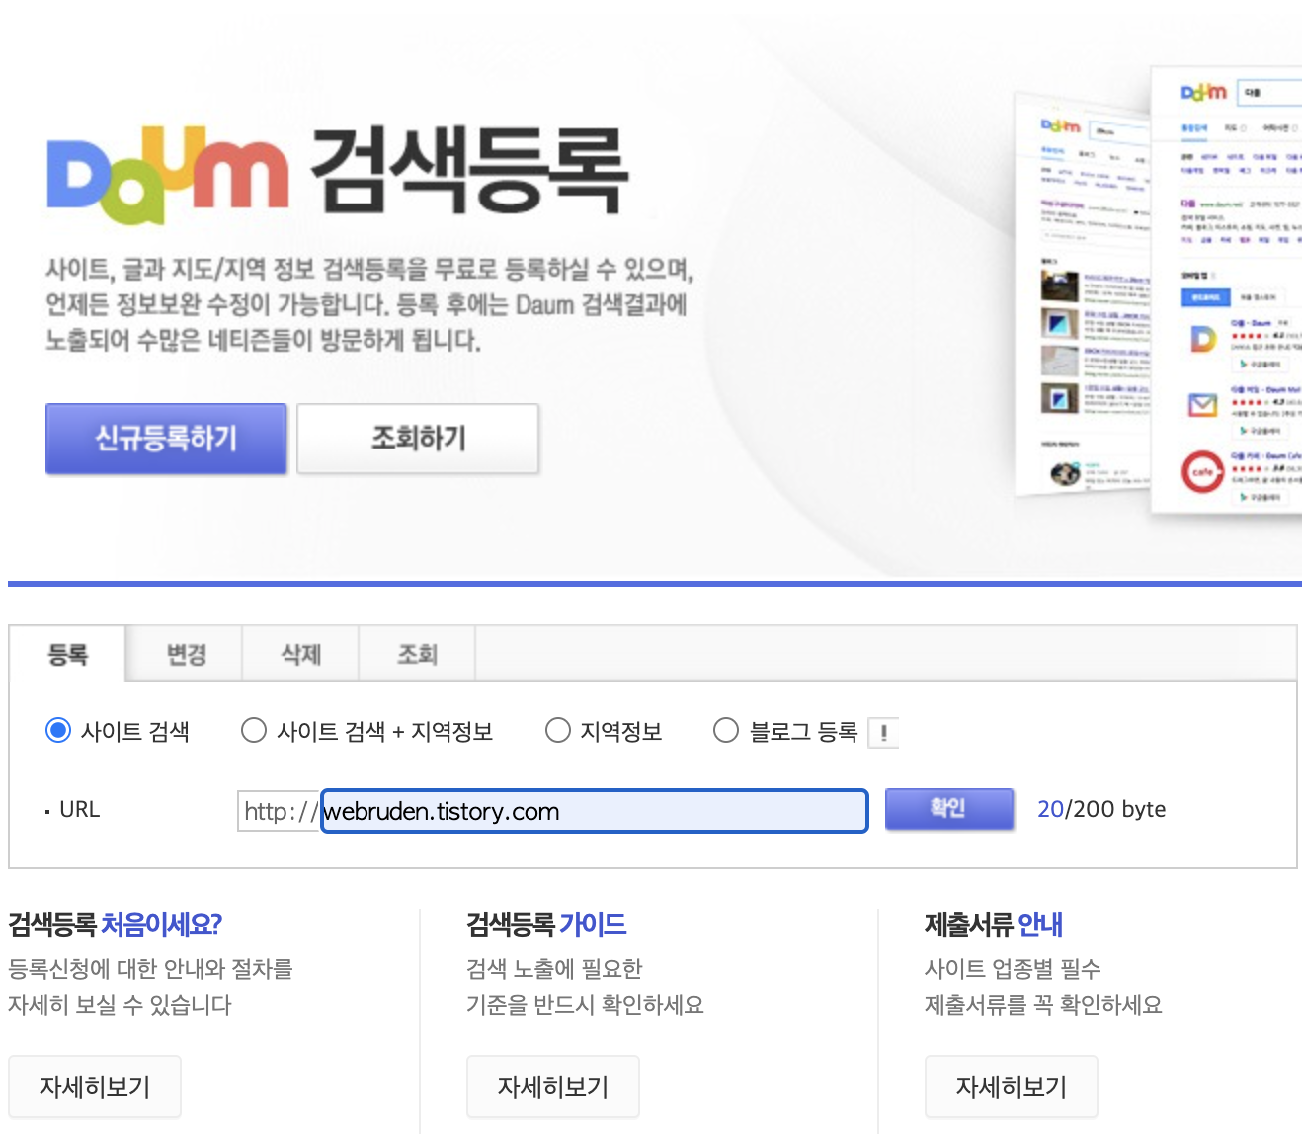Viewport: 1302px width, 1142px height.
Task: Switch to the 삭제 tab
Action: tap(301, 654)
